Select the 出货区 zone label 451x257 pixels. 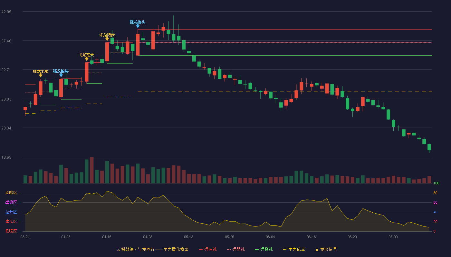(11, 202)
